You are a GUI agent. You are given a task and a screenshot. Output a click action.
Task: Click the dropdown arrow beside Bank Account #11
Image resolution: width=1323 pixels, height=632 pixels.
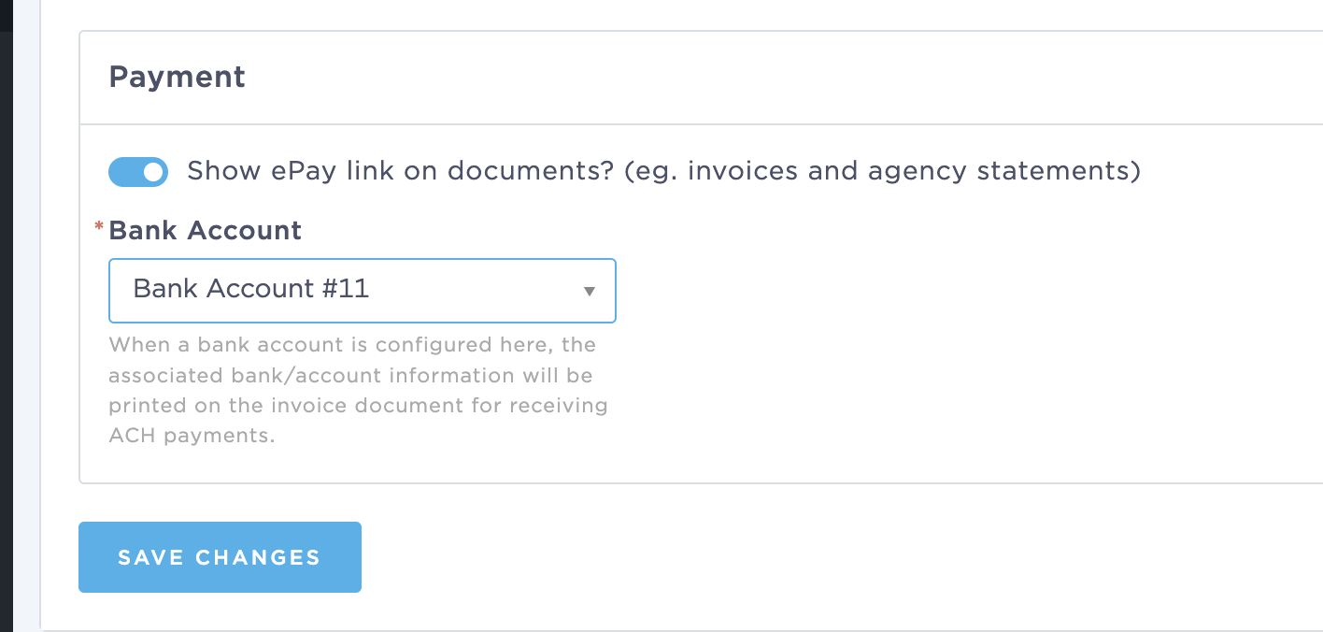pos(590,291)
